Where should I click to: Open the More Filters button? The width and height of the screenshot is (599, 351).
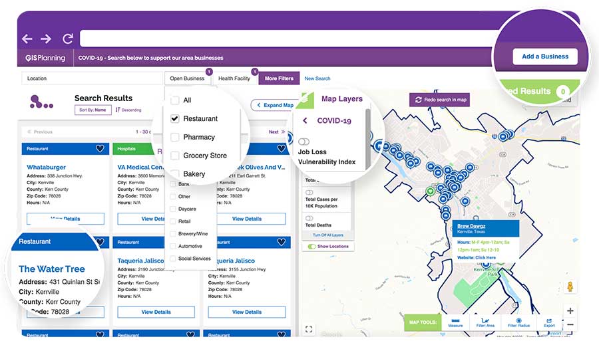click(280, 78)
